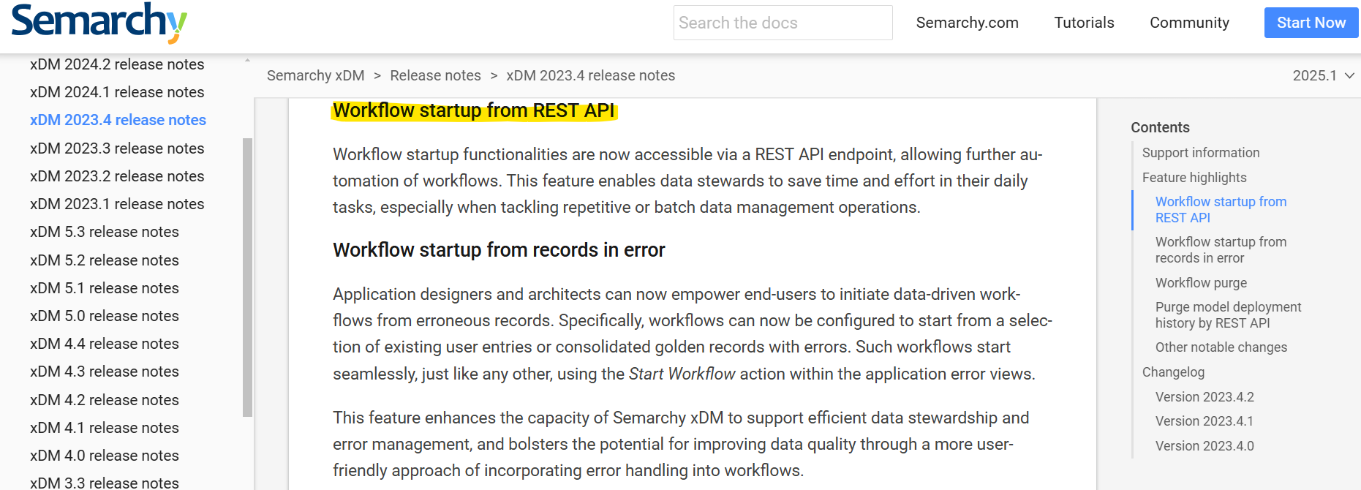Jump to Support information in Contents
The height and width of the screenshot is (490, 1361).
pyautogui.click(x=1201, y=153)
